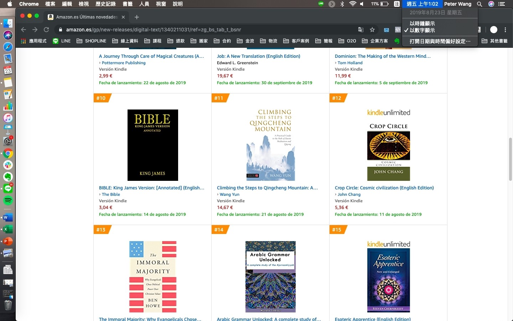The height and width of the screenshot is (321, 513).
Task: Open Evernote from the Dock
Action: click(8, 177)
